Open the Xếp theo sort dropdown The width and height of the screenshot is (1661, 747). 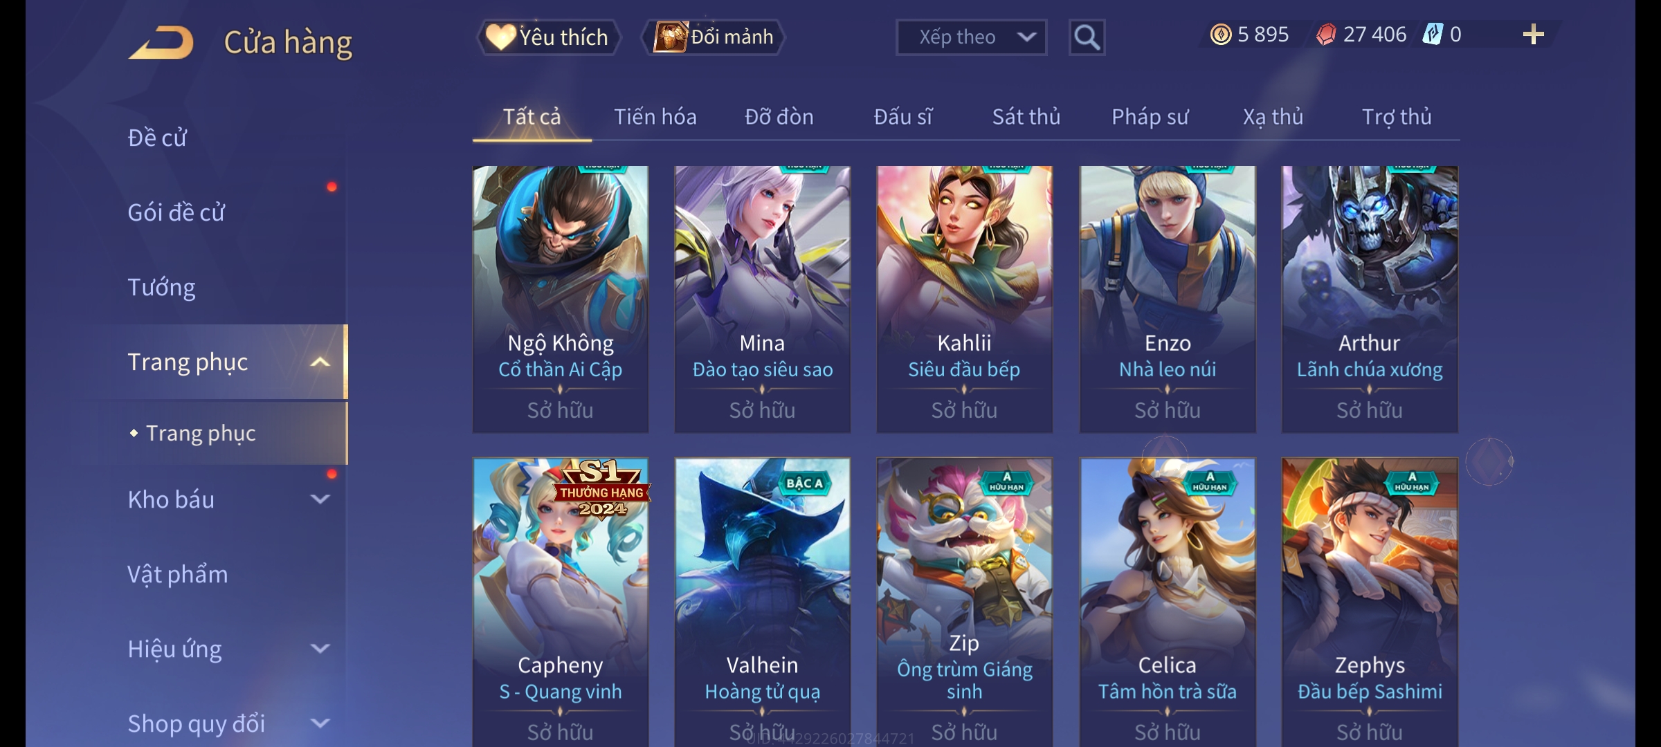click(971, 37)
